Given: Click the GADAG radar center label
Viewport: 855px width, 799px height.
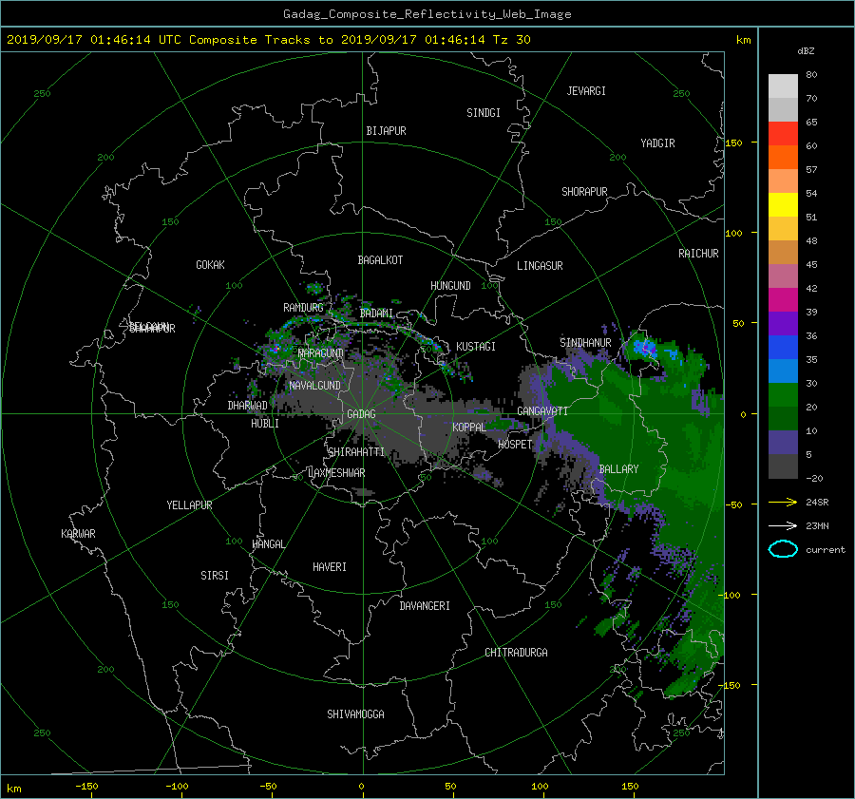Looking at the screenshot, I should (x=362, y=414).
